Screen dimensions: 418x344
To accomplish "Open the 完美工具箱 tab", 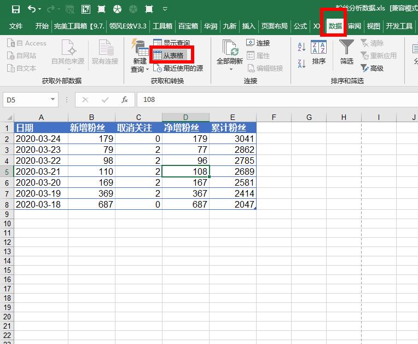I will coord(79,26).
